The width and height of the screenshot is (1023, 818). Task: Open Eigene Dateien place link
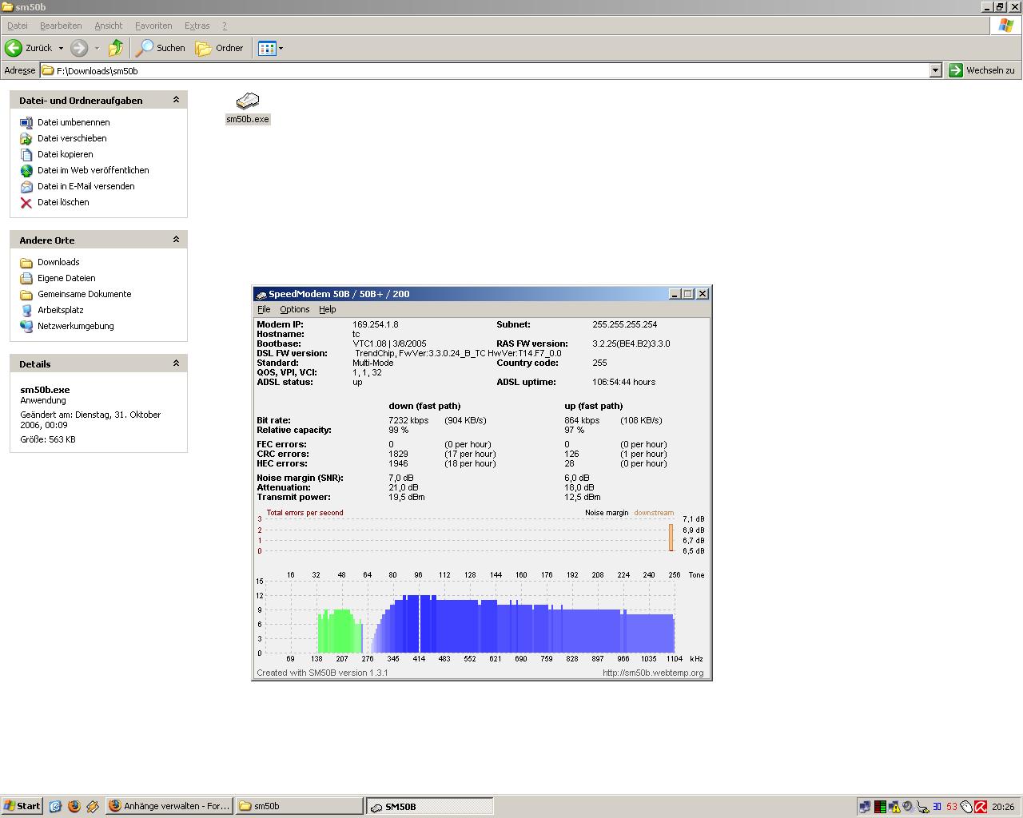[66, 278]
